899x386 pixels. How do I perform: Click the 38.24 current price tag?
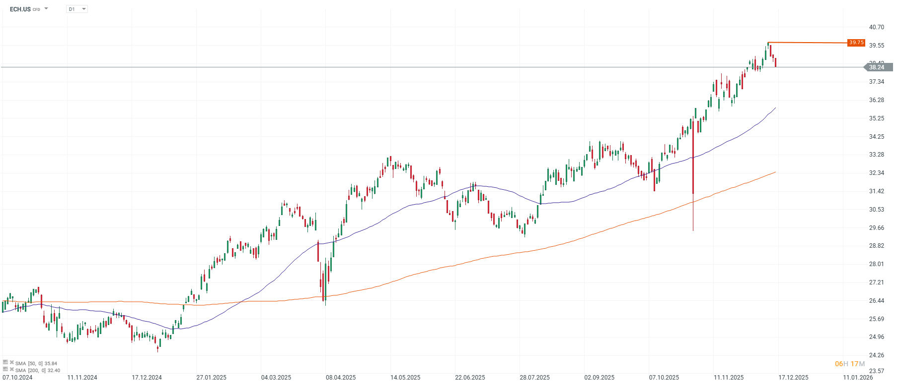click(x=879, y=66)
